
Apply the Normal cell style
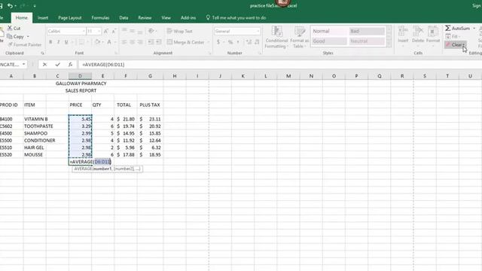pyautogui.click(x=329, y=31)
